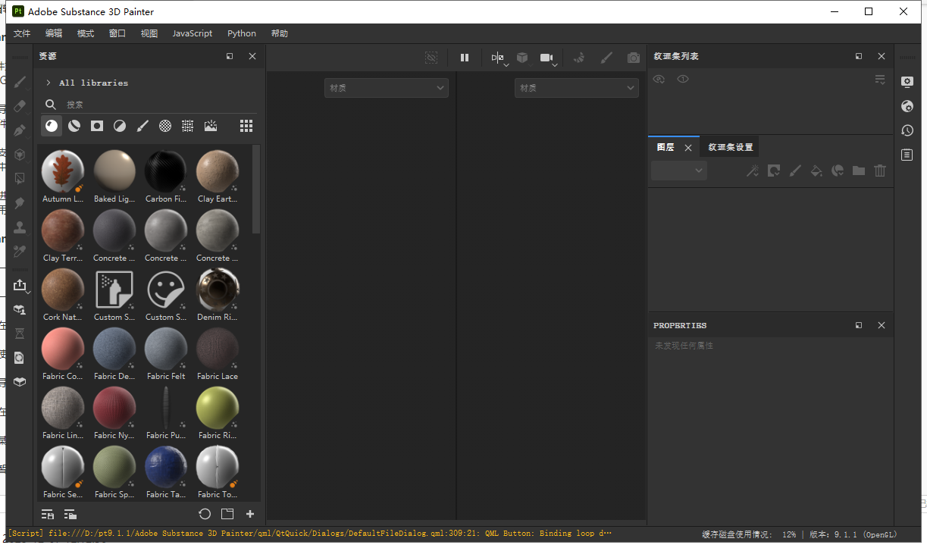This screenshot has height=548, width=927.
Task: Filter assets by Filters half-circle icon
Action: tap(120, 126)
